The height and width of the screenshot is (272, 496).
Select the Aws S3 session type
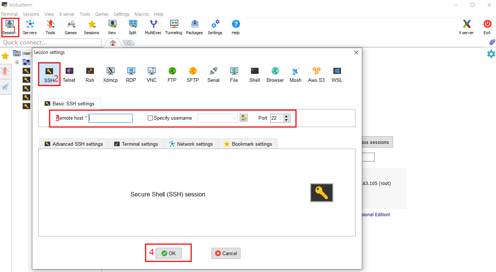(316, 75)
